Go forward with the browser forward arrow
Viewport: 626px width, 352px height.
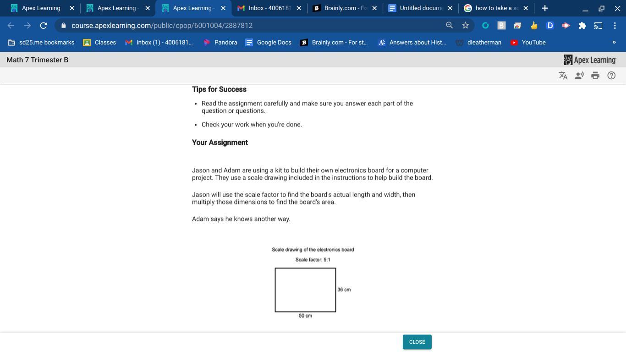pos(27,26)
